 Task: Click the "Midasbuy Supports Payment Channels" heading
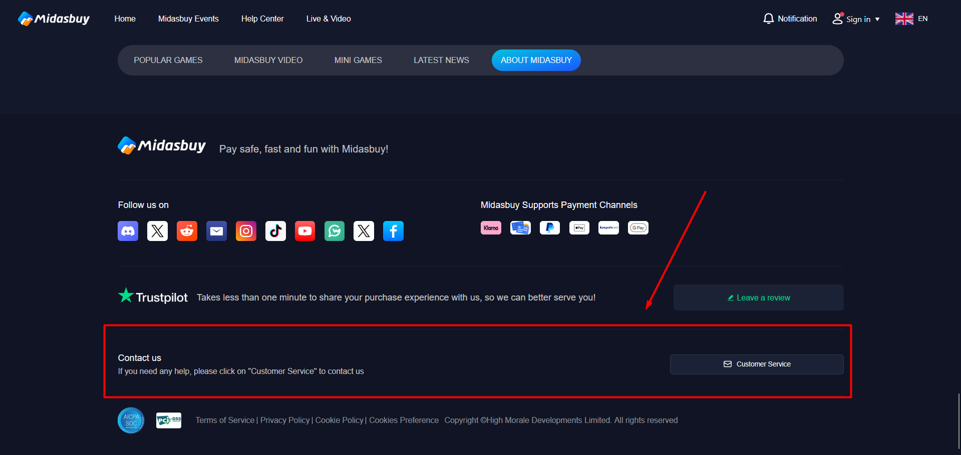pyautogui.click(x=559, y=205)
